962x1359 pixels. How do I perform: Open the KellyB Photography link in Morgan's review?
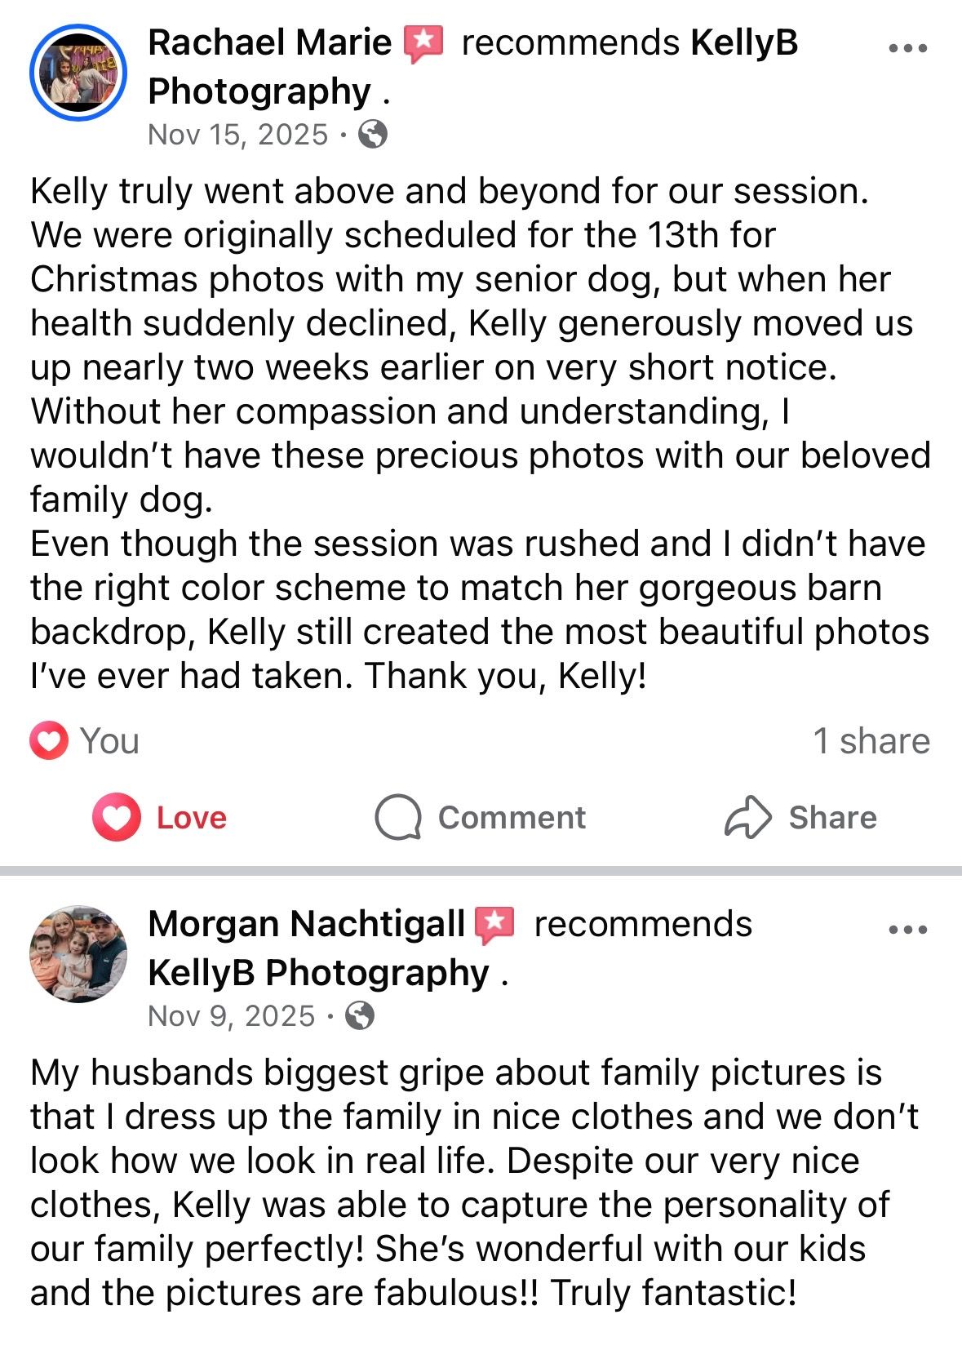(x=318, y=973)
